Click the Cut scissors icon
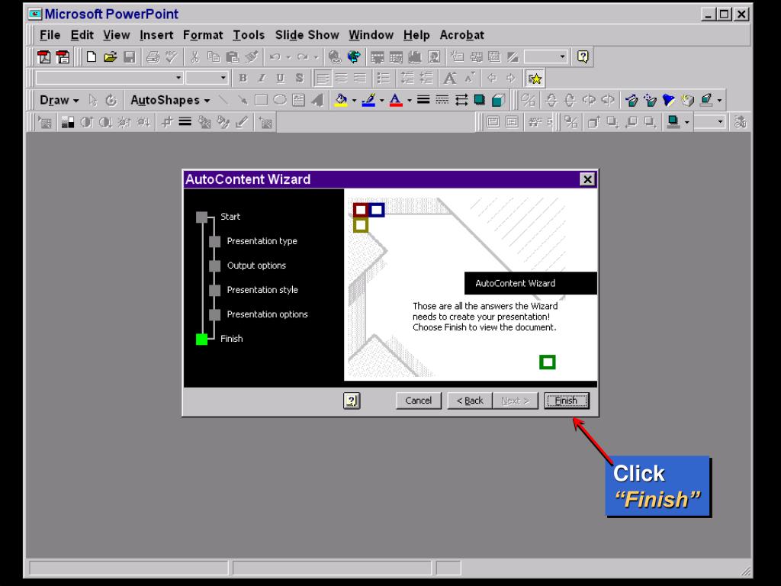 pos(194,56)
